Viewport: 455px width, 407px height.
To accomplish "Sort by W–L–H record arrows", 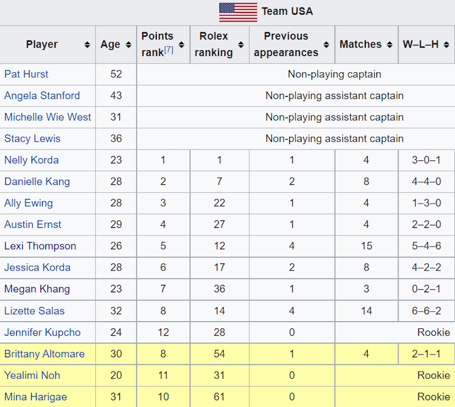I will click(446, 44).
